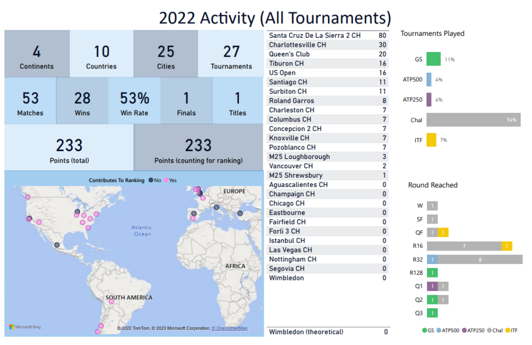Viewport: 532px width, 345px height.
Task: Click the W bar in Round Reached
Action: (432, 206)
